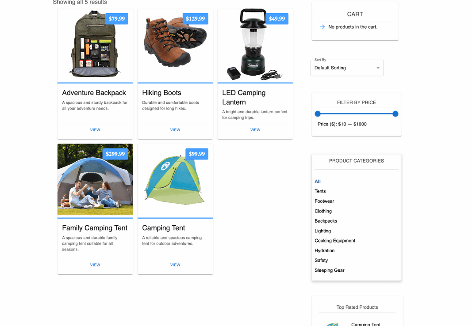This screenshot has width=472, height=326.
Task: Click the arrow icon in the Cart panel
Action: click(x=322, y=27)
